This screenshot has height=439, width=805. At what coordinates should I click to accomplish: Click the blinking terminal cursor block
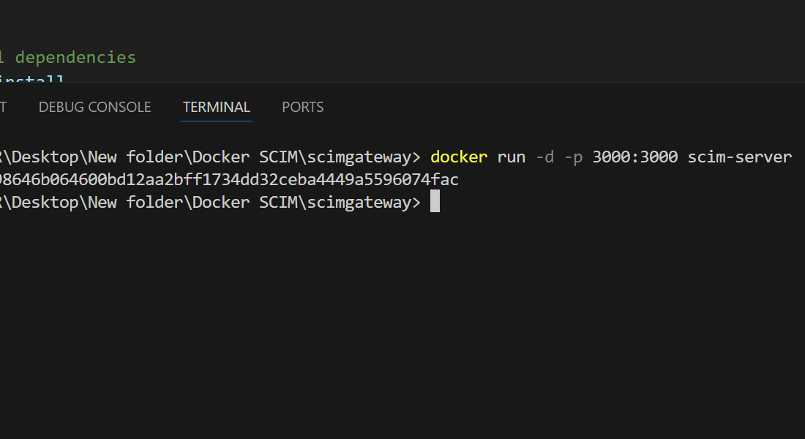[435, 202]
